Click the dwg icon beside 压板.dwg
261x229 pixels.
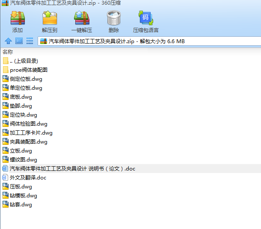tap(6, 186)
